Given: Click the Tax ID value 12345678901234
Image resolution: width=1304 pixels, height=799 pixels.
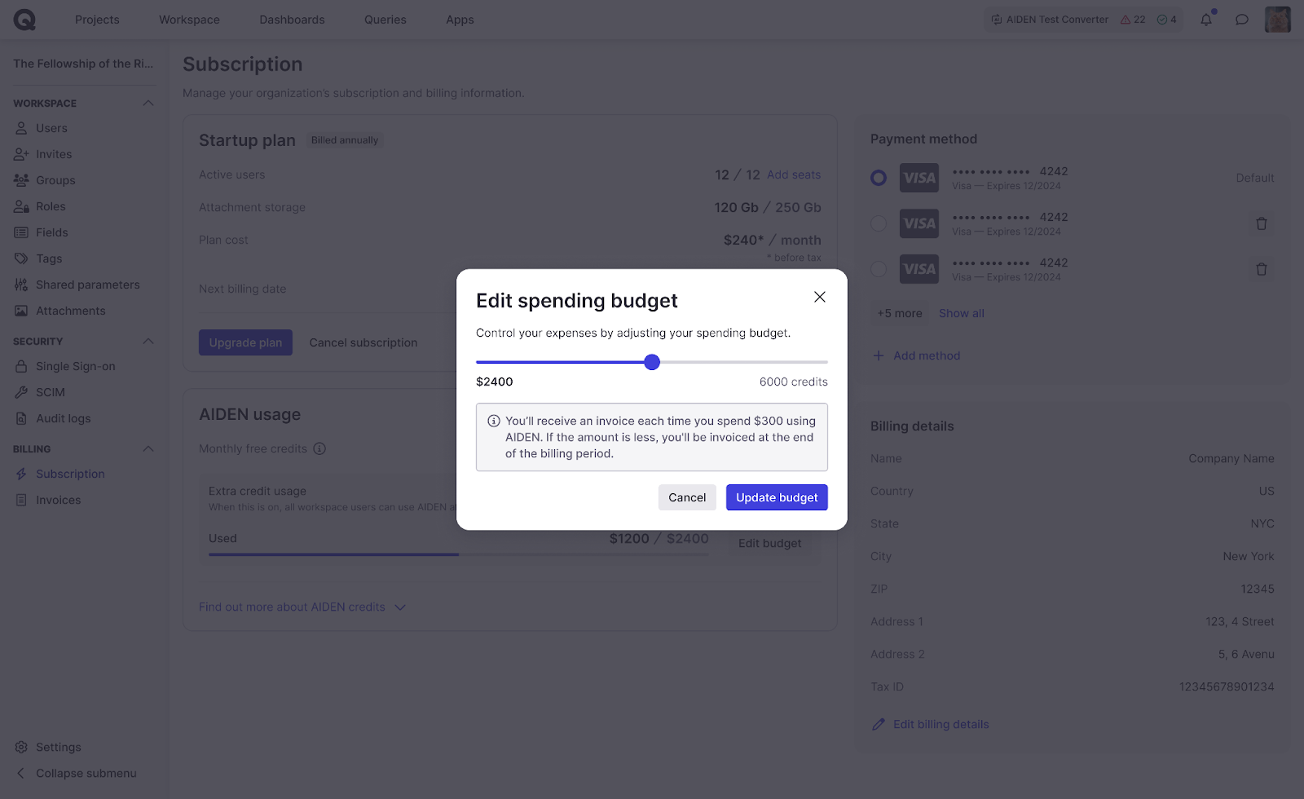Looking at the screenshot, I should point(1227,686).
